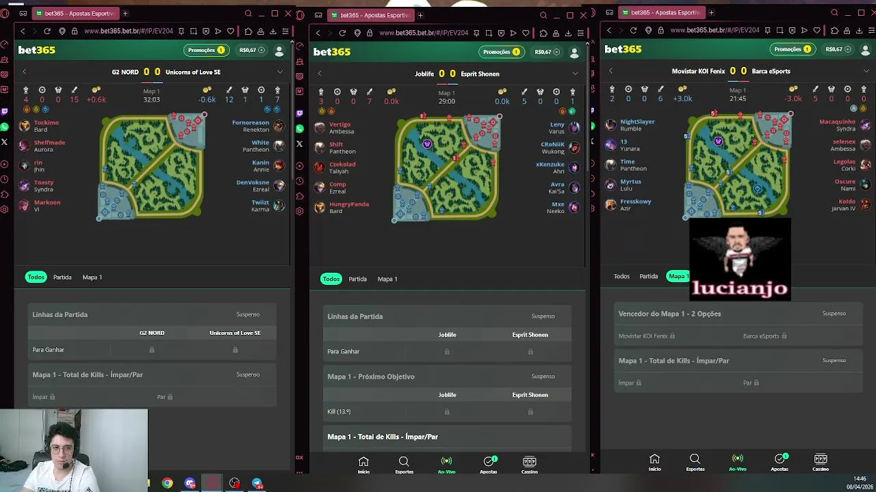Reload the page in the right browser window

pos(633,30)
